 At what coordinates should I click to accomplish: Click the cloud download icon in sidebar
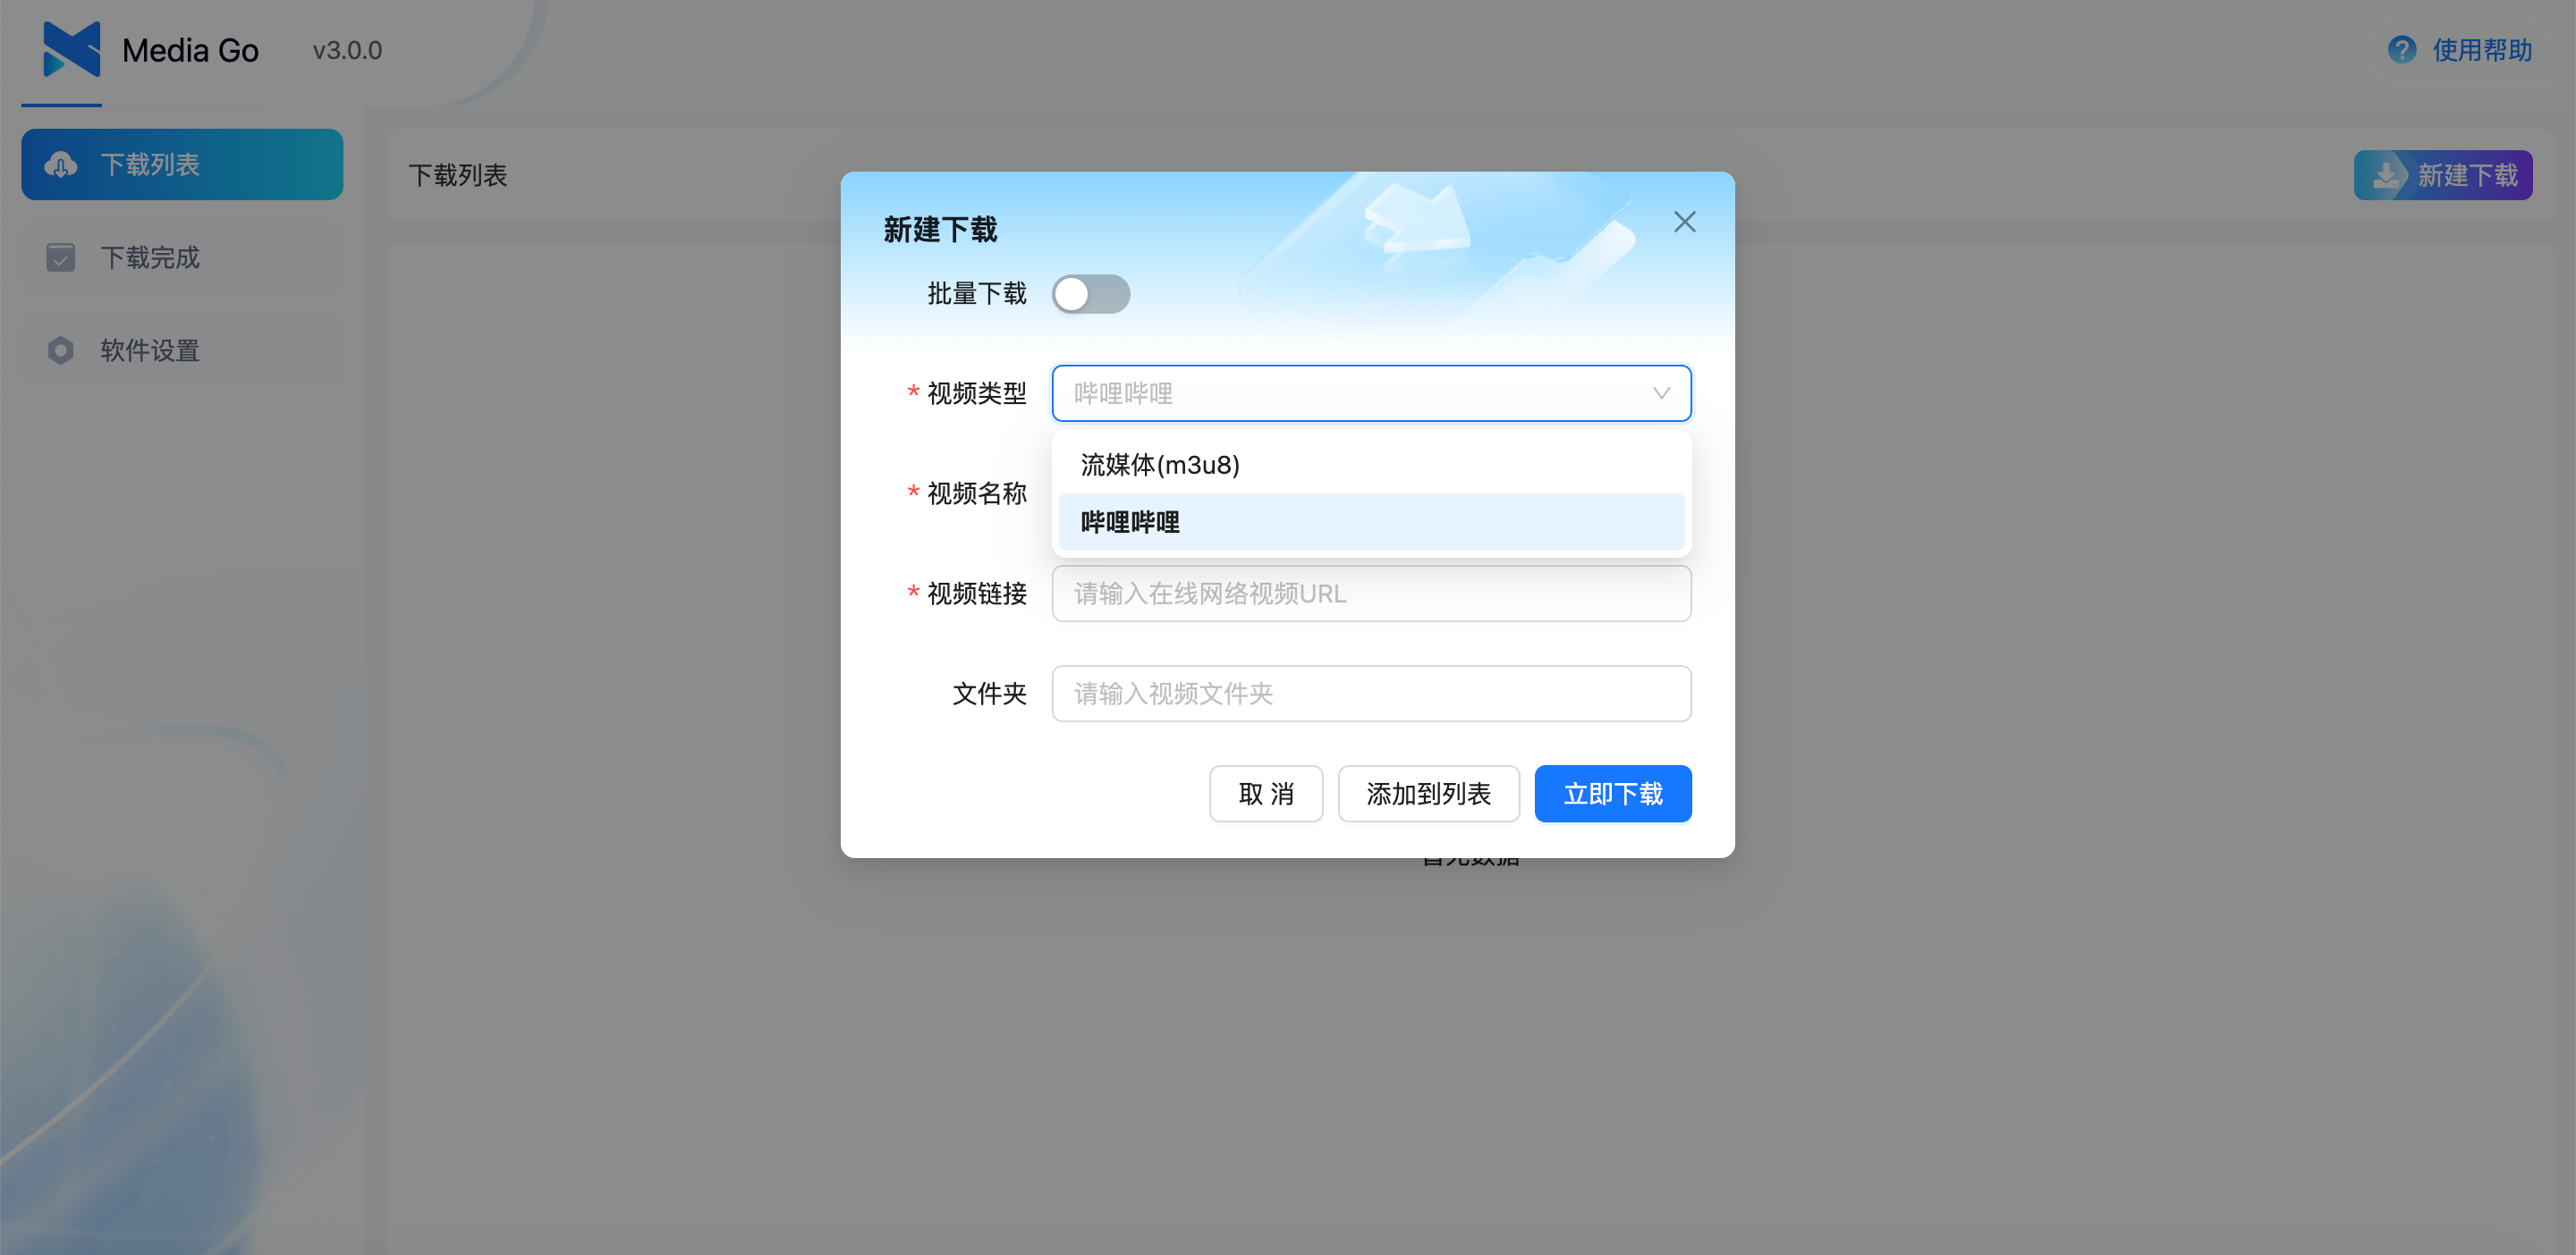point(61,164)
